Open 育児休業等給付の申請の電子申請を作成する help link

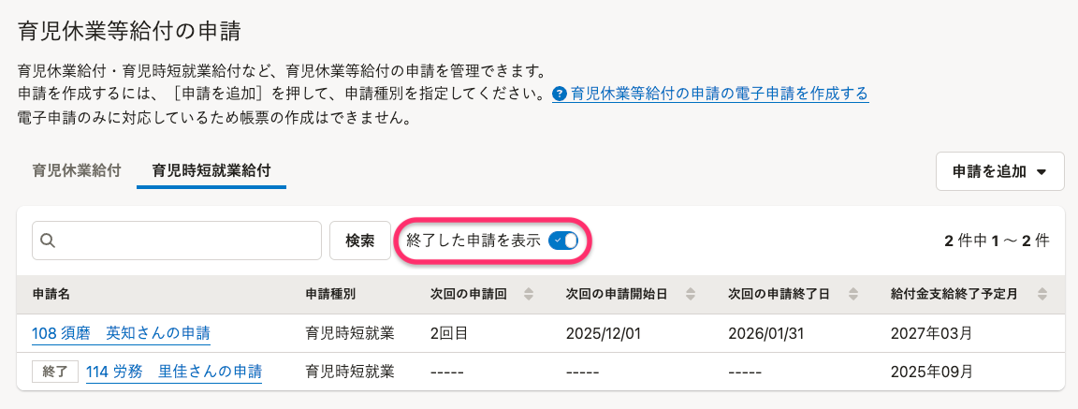coord(720,93)
